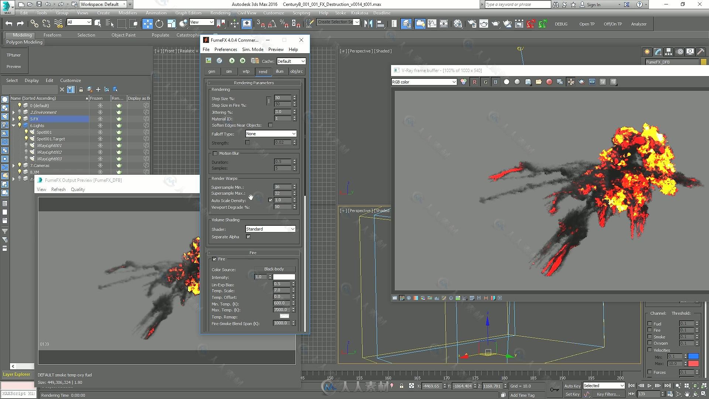Click Play Animation in playback controls
Screen dimensions: 709x399
(x=650, y=386)
